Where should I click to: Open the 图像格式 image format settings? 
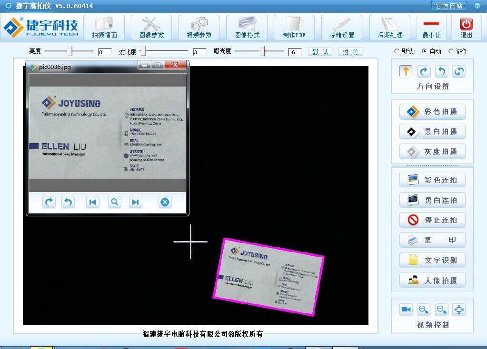[x=247, y=28]
